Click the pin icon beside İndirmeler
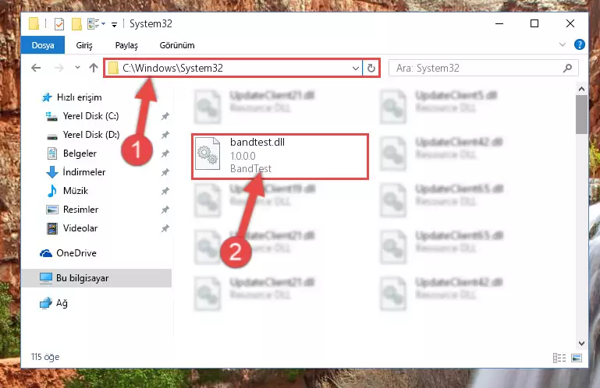This screenshot has width=600, height=388. coord(165,172)
